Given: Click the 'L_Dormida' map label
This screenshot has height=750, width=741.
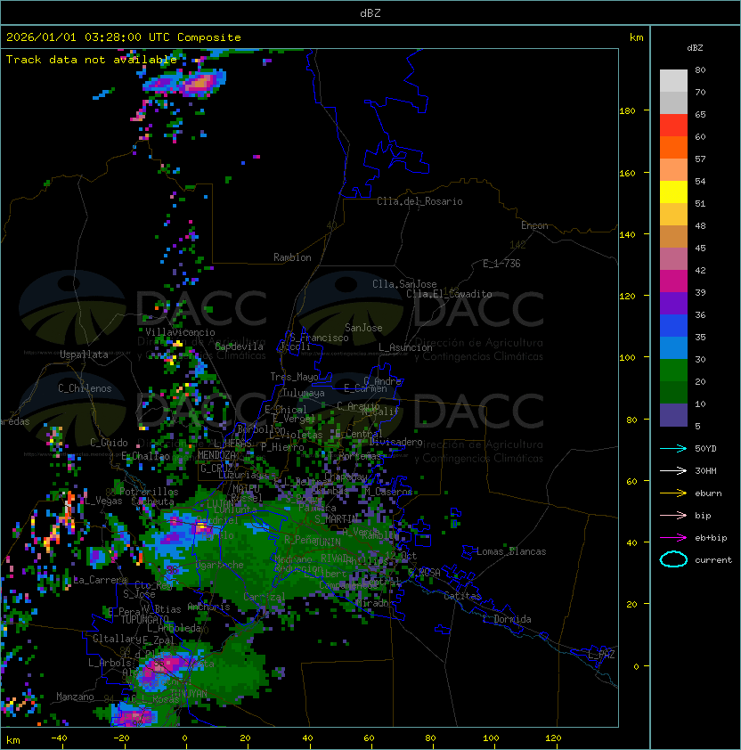Looking at the screenshot, I should coord(507,619).
